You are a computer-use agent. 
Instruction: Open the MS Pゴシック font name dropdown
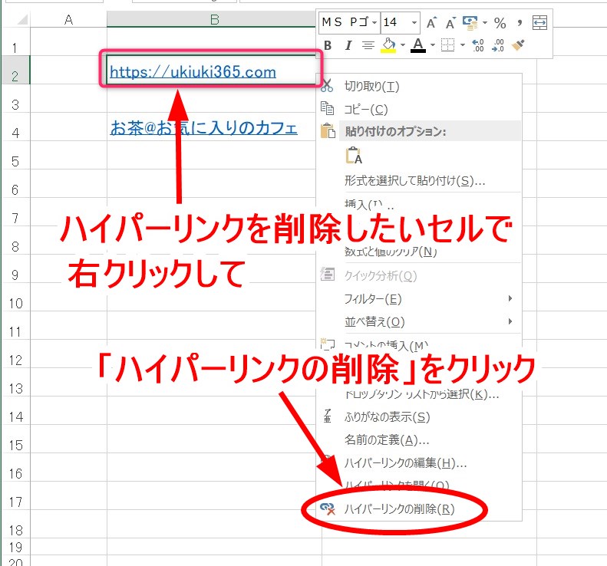[374, 23]
